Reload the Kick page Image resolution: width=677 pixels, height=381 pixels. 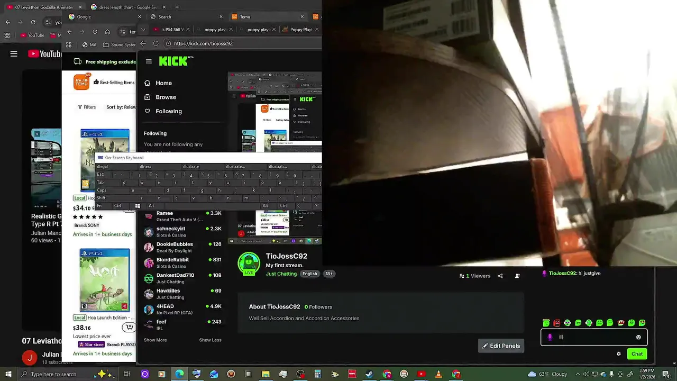[x=155, y=43]
